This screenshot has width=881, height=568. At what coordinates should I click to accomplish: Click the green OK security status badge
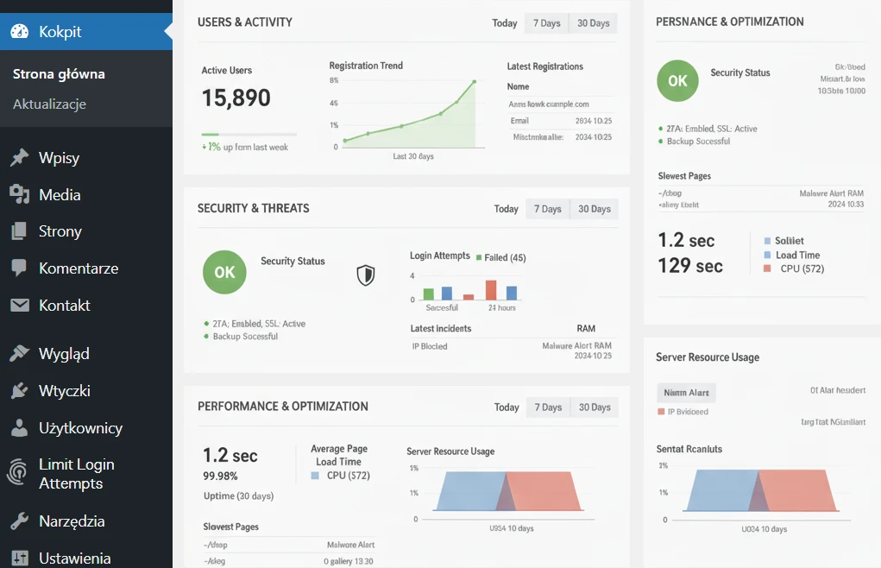(224, 273)
